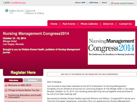Click arrow bullet beside Welcome to NMC 2014!
Viewport: 137px width, 102px height.
click(x=6, y=85)
